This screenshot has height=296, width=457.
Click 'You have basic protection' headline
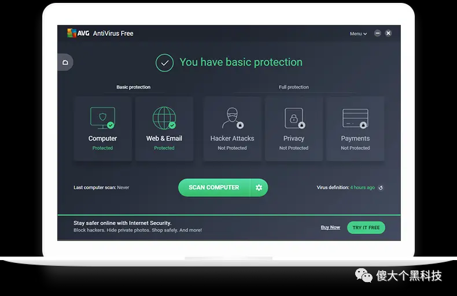tap(241, 62)
